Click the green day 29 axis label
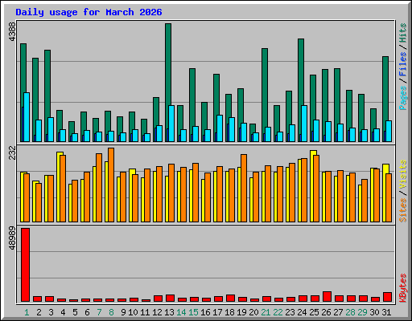412x321 pixels. (362, 312)
